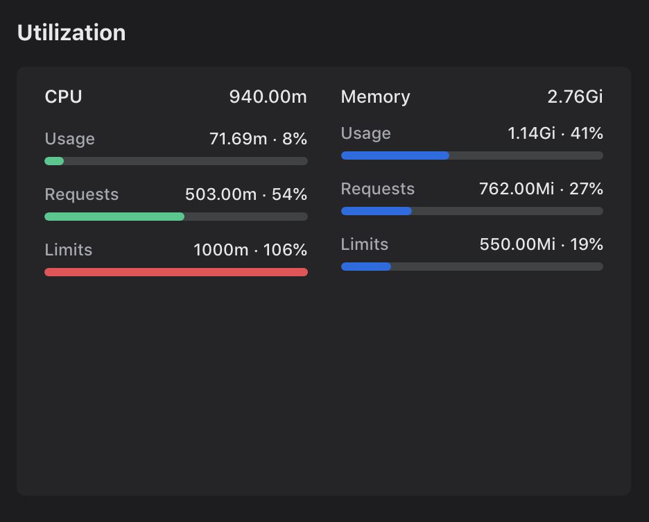Click the 550.00Mi · 19% limits value

542,244
